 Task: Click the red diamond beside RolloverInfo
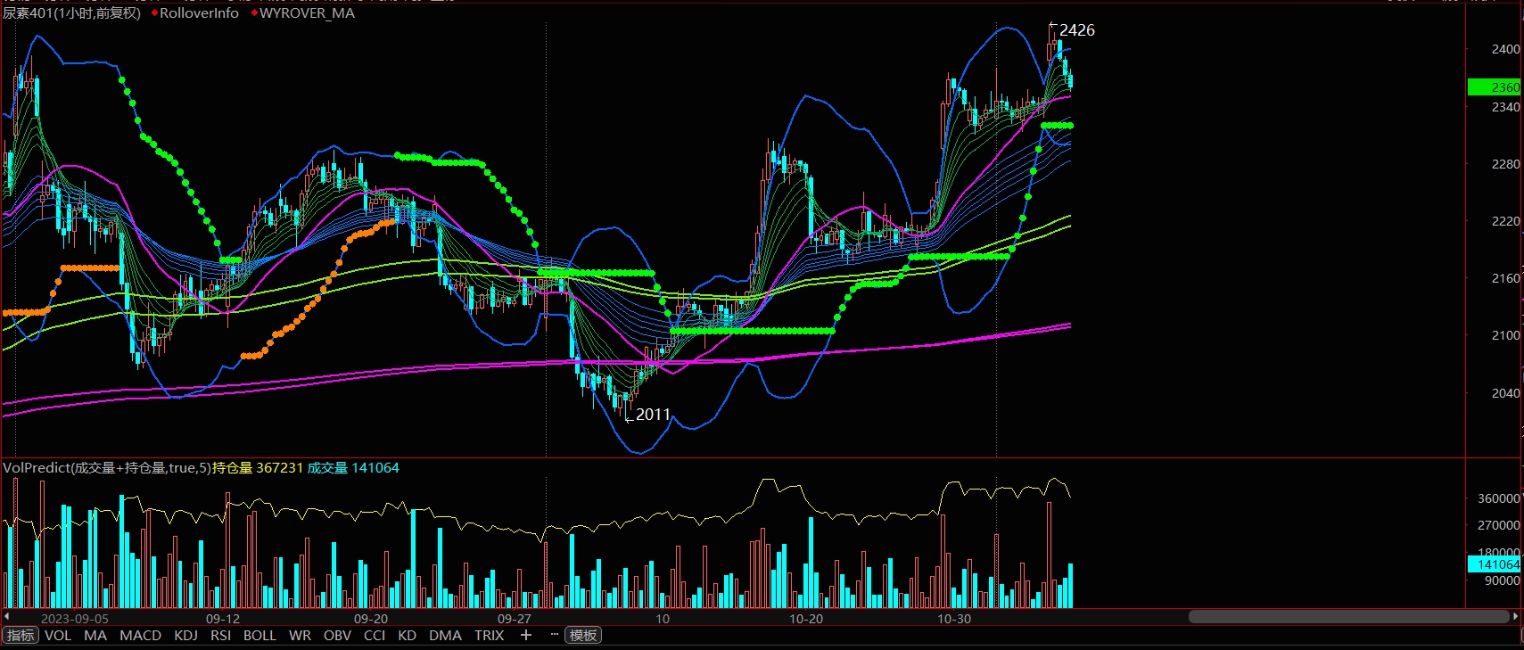pos(154,13)
